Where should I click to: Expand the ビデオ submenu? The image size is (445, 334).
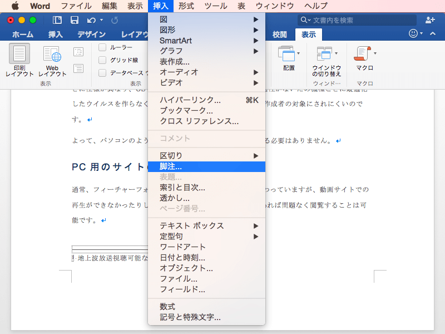pyautogui.click(x=206, y=82)
